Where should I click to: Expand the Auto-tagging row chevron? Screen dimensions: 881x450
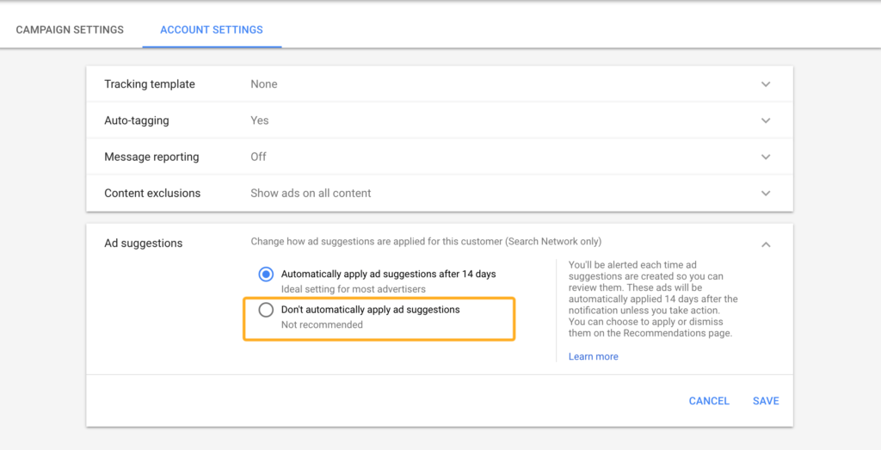pos(765,120)
